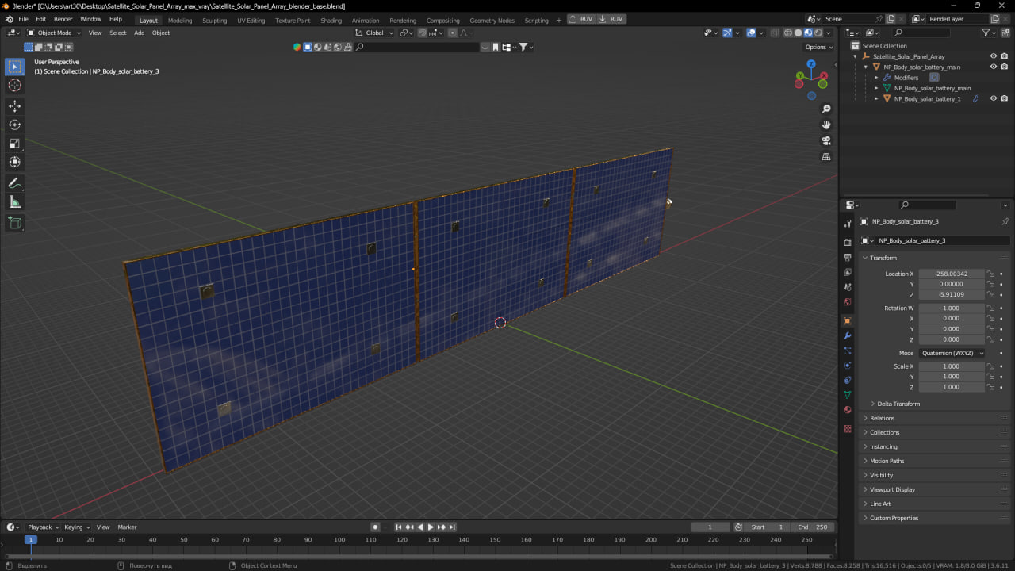Viewport: 1015px width, 571px height.
Task: Toggle Location X lock
Action: point(991,274)
